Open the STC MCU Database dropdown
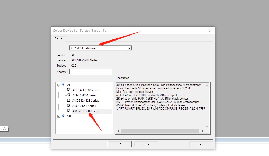Image resolution: width=269 pixels, height=156 pixels. tap(129, 48)
